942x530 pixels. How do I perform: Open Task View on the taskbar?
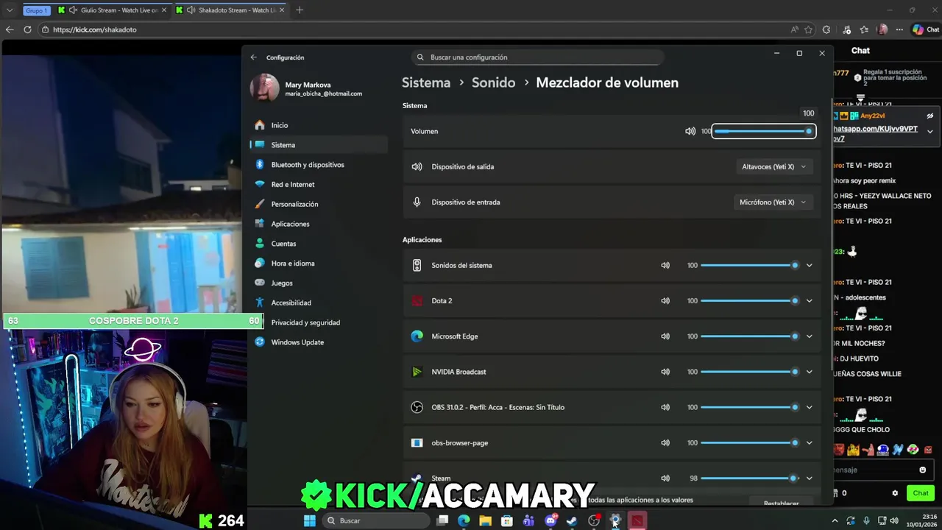[x=442, y=520]
